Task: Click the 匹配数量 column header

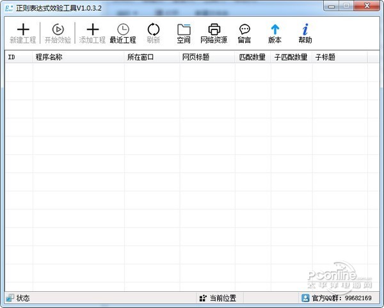Action: (x=253, y=57)
